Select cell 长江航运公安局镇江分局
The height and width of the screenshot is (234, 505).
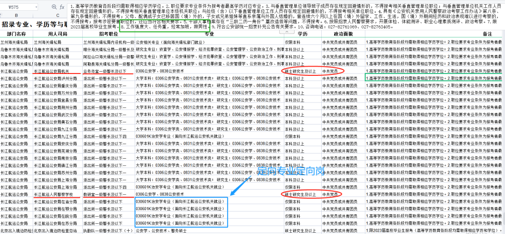(58, 165)
